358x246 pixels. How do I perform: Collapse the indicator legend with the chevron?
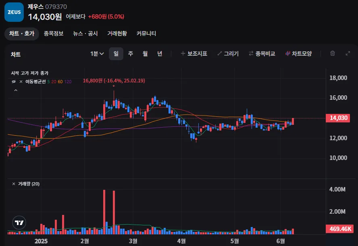(x=16, y=90)
